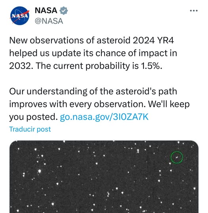Click the words 'you posted.' before the link
The image size is (208, 213).
34,117
